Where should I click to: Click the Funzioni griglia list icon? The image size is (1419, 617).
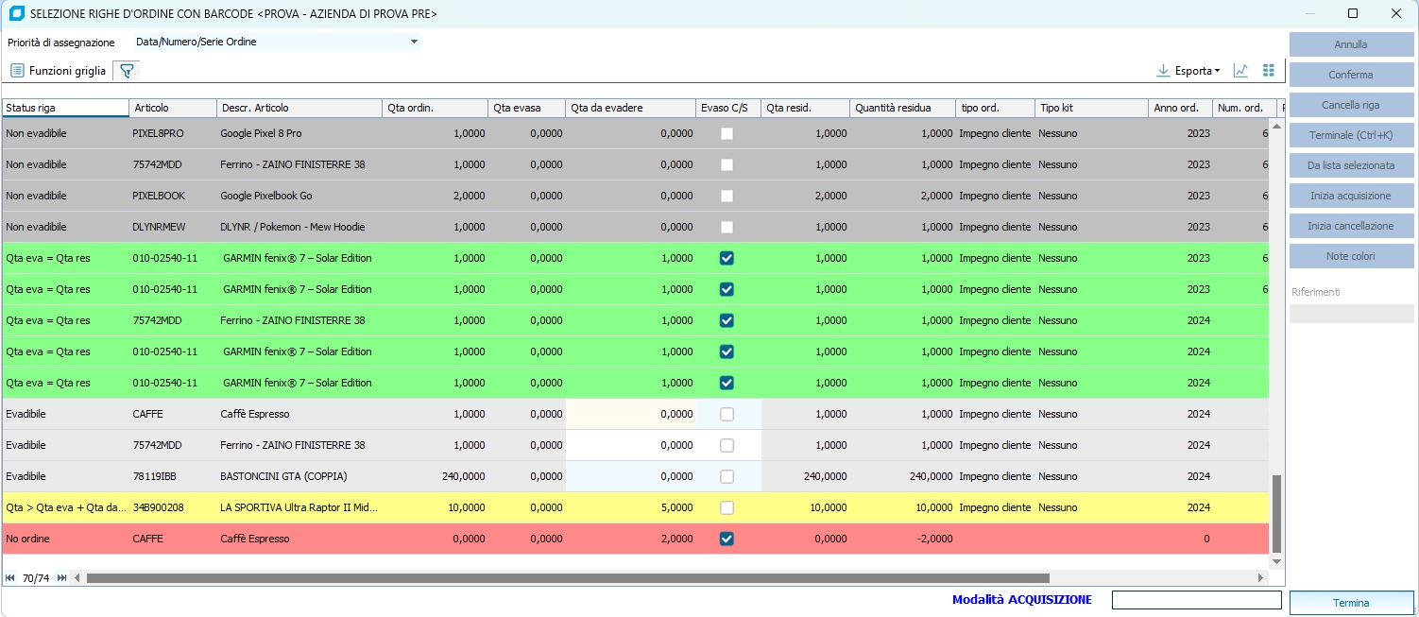pos(17,71)
